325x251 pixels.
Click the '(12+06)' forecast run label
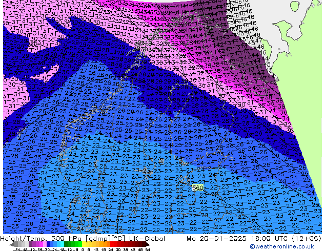307,239
